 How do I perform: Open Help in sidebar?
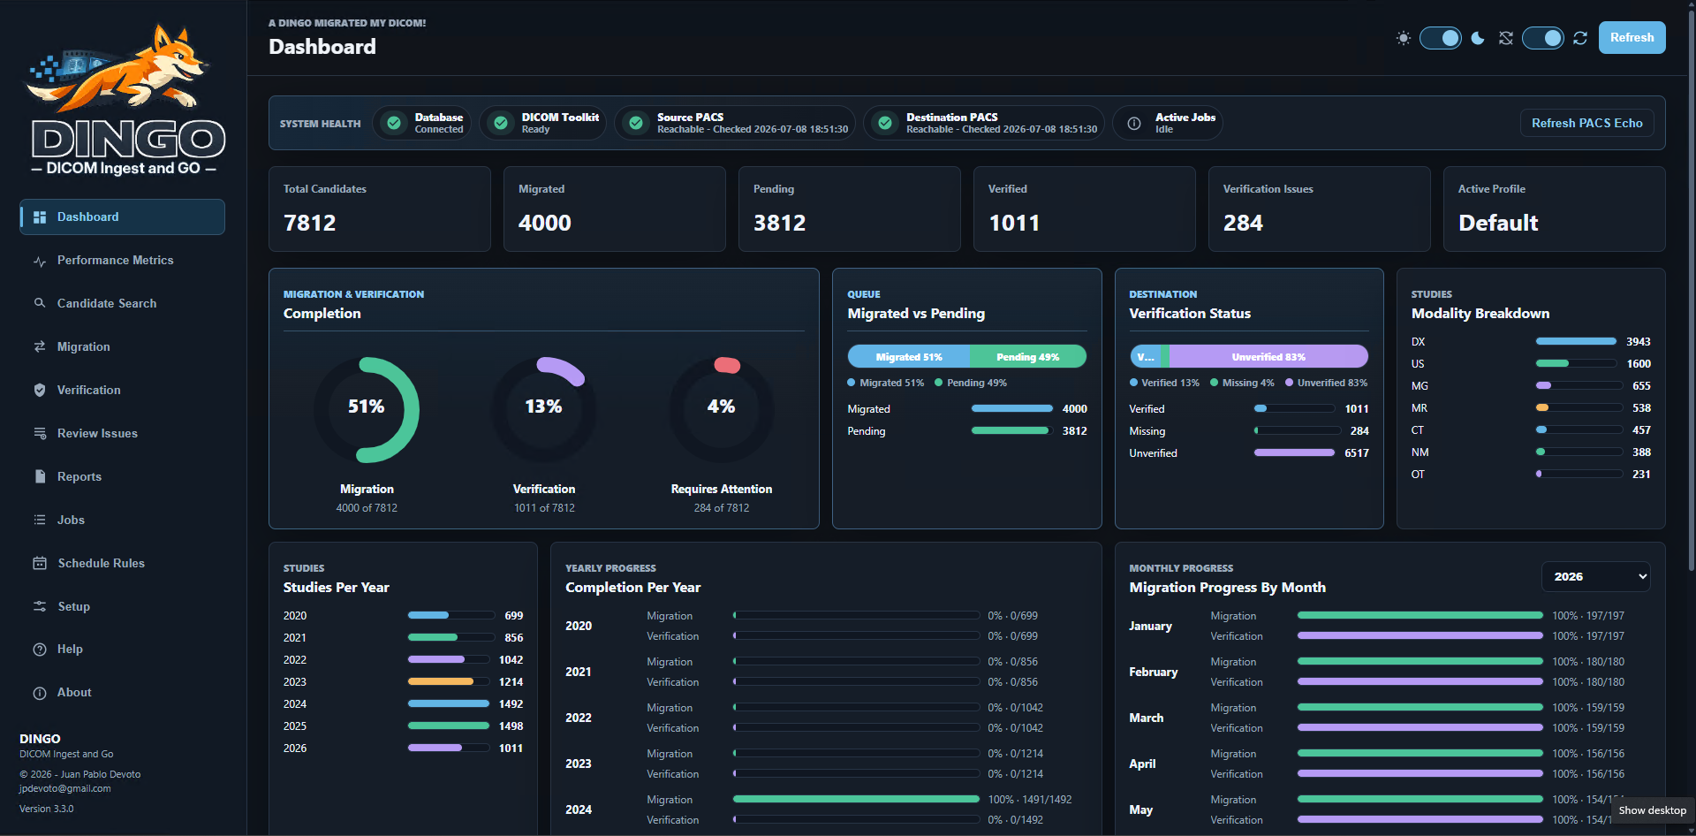point(122,650)
